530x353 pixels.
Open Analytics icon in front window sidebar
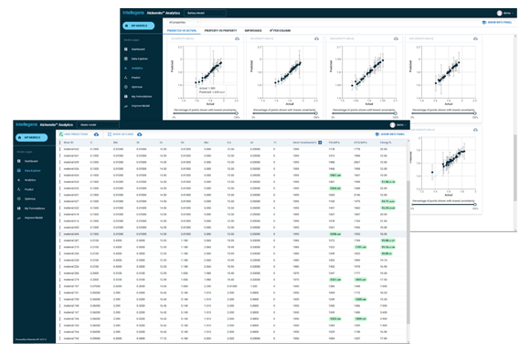pos(19,180)
